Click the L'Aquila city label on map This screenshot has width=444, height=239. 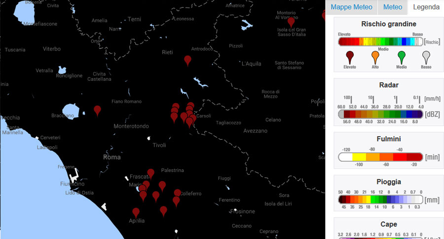(251, 64)
